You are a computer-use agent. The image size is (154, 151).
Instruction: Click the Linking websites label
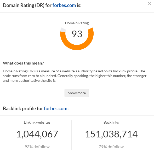pyautogui.click(x=37, y=122)
